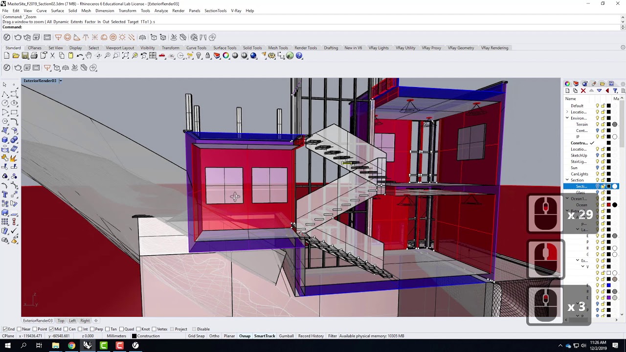This screenshot has height=352, width=626.
Task: Change the Default layer color swatch
Action: pos(609,106)
